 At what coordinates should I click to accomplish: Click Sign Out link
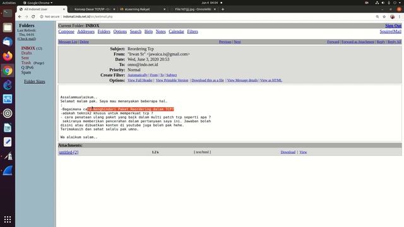tap(393, 26)
